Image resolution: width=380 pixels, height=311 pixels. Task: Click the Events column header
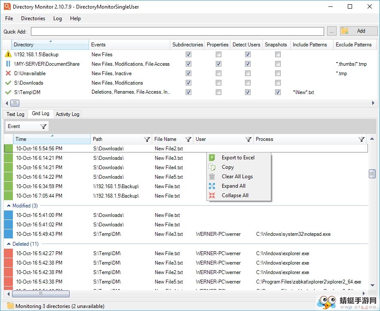(129, 45)
